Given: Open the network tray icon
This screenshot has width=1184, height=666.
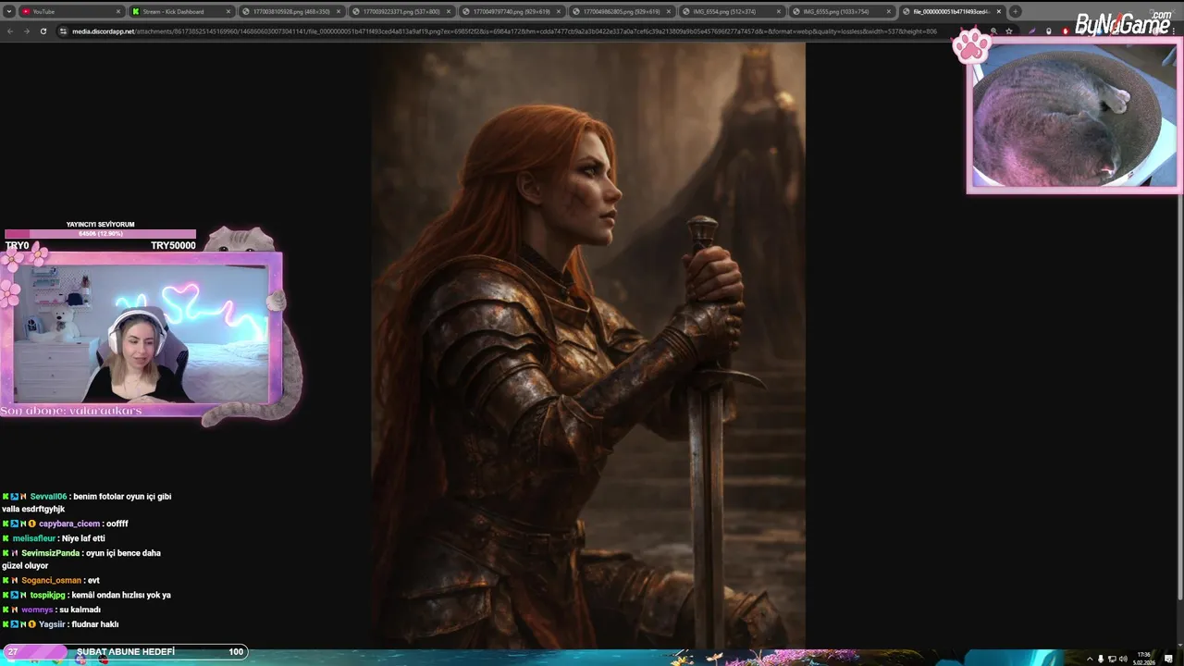Looking at the screenshot, I should tap(1112, 659).
